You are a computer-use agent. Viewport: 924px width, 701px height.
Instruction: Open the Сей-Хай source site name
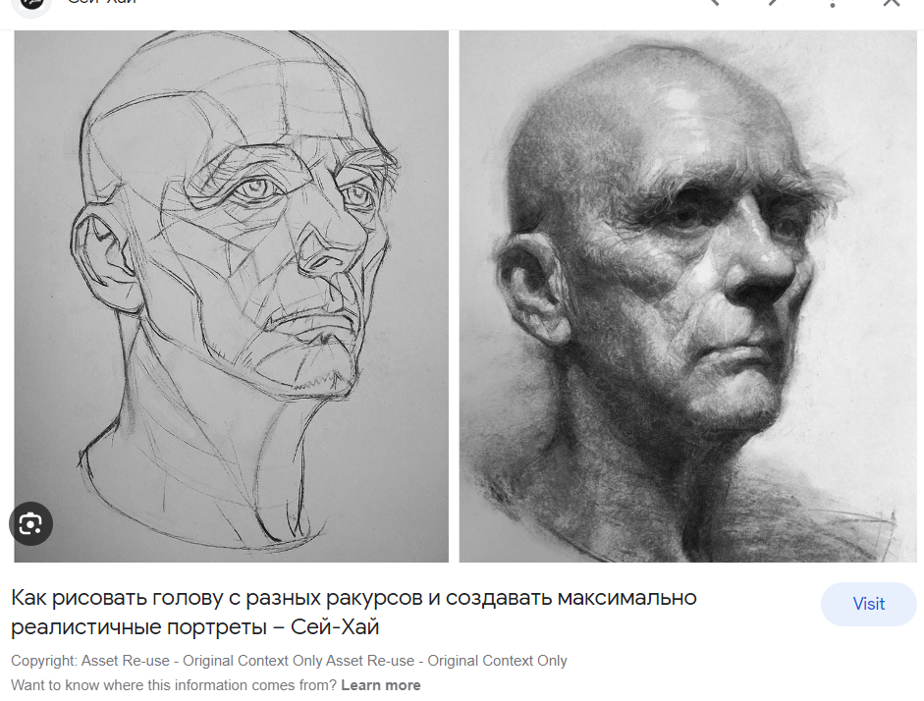point(102,2)
